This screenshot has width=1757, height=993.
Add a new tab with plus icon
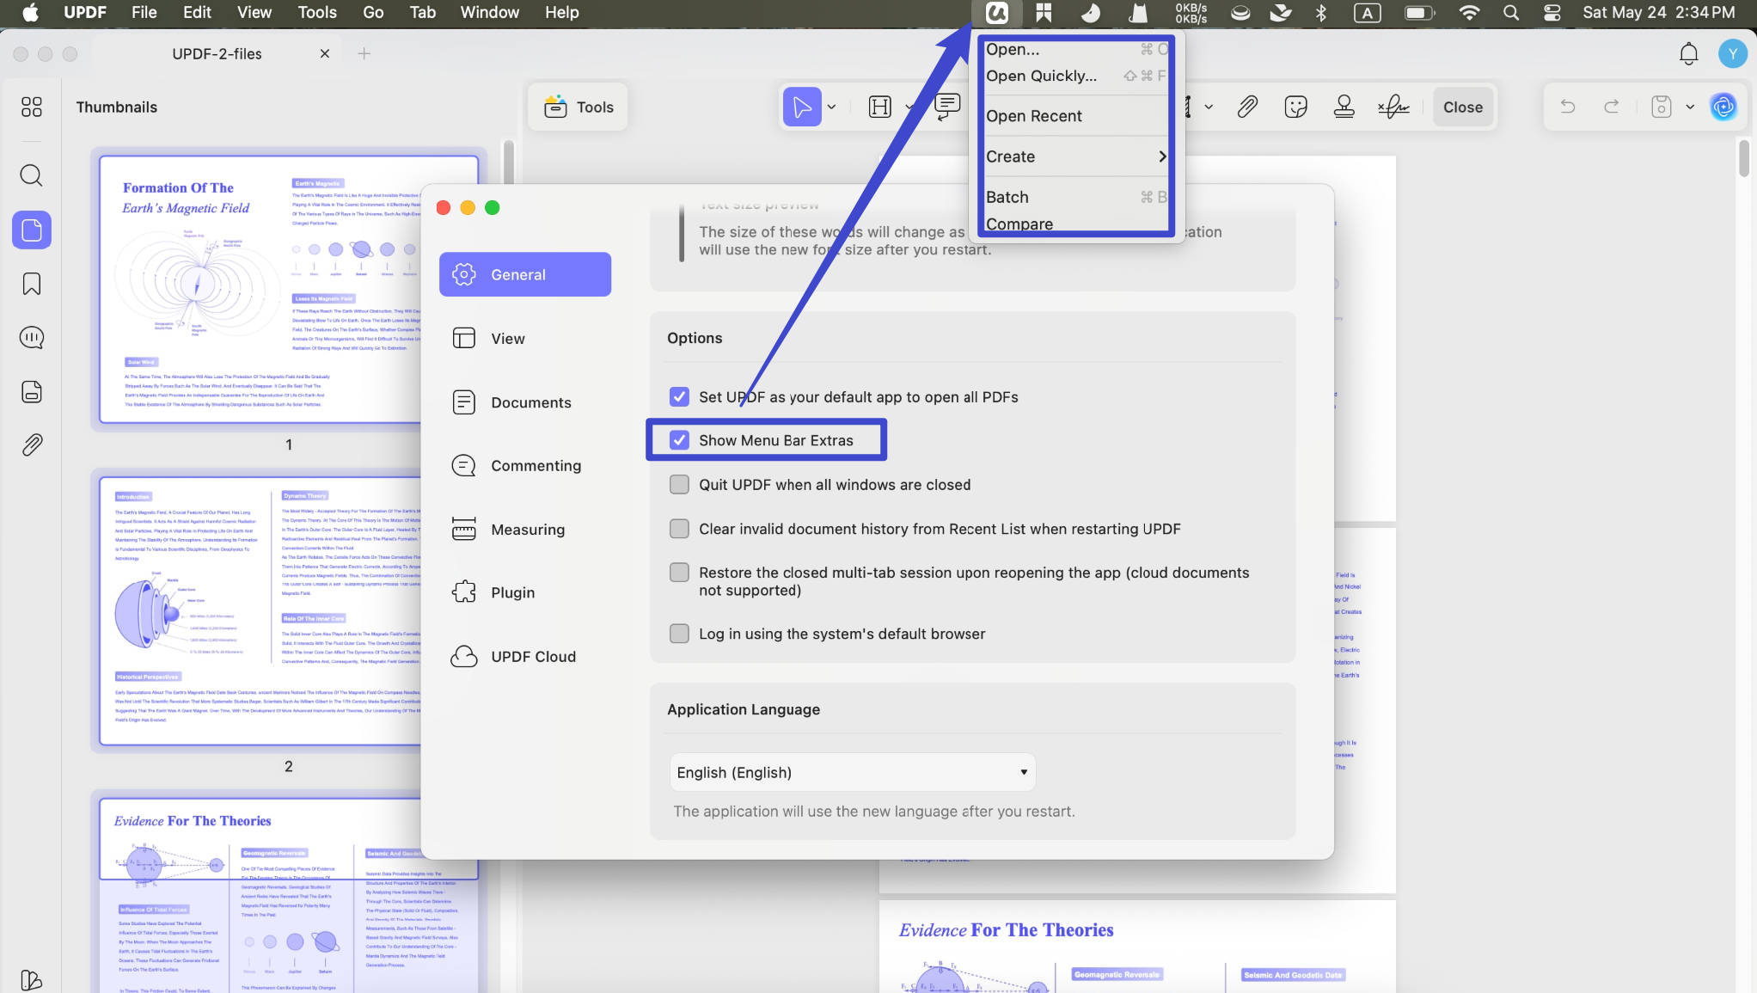[x=364, y=53]
